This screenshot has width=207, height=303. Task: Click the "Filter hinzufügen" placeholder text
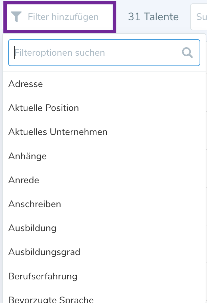click(63, 17)
